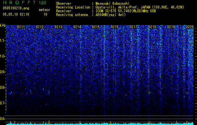
Task: Click the 0213 time marker
Action: (59, 27)
